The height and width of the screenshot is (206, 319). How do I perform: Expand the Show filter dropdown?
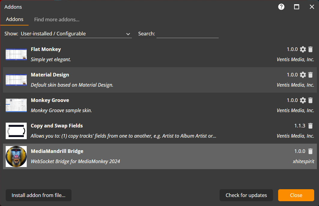click(x=76, y=34)
